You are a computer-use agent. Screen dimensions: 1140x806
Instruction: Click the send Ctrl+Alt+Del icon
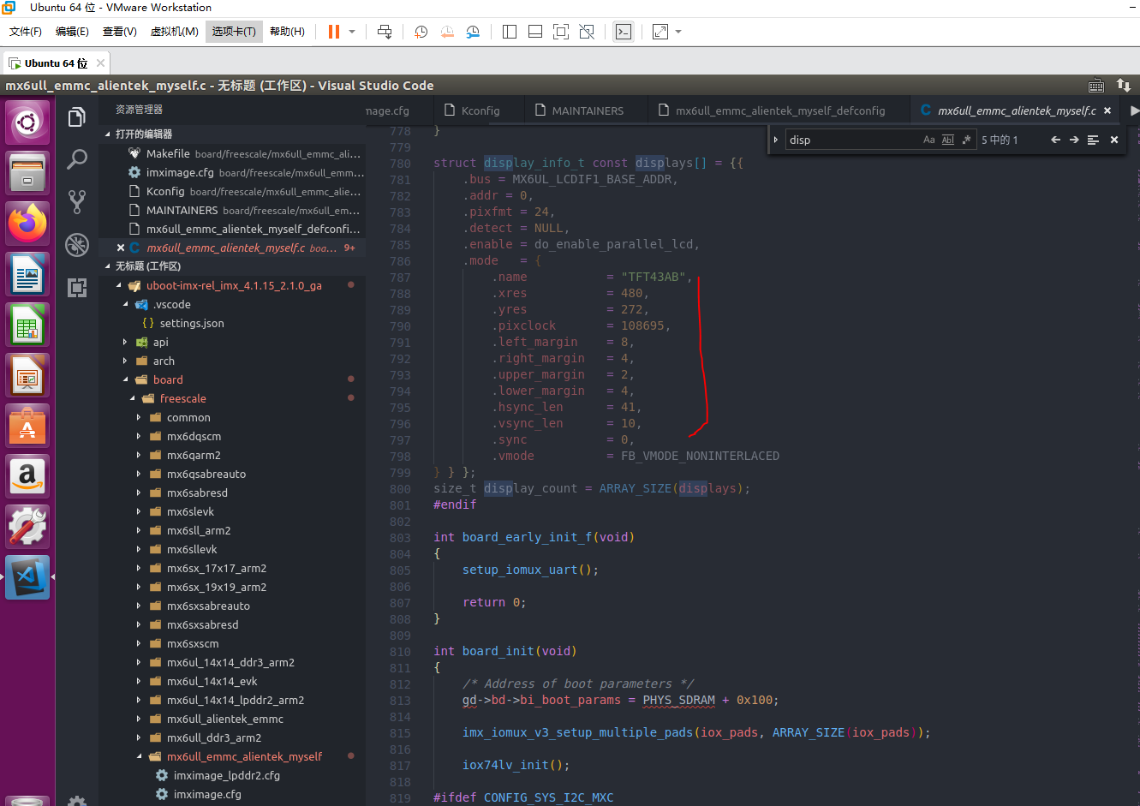pyautogui.click(x=385, y=32)
